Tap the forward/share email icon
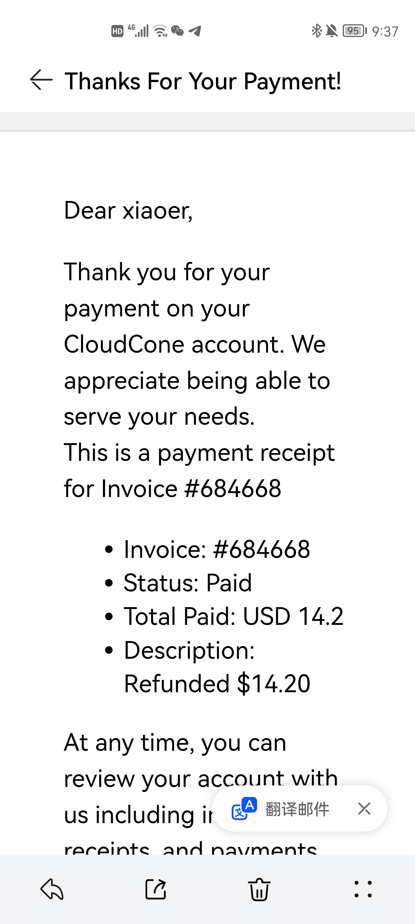Image resolution: width=415 pixels, height=924 pixels. click(x=156, y=889)
